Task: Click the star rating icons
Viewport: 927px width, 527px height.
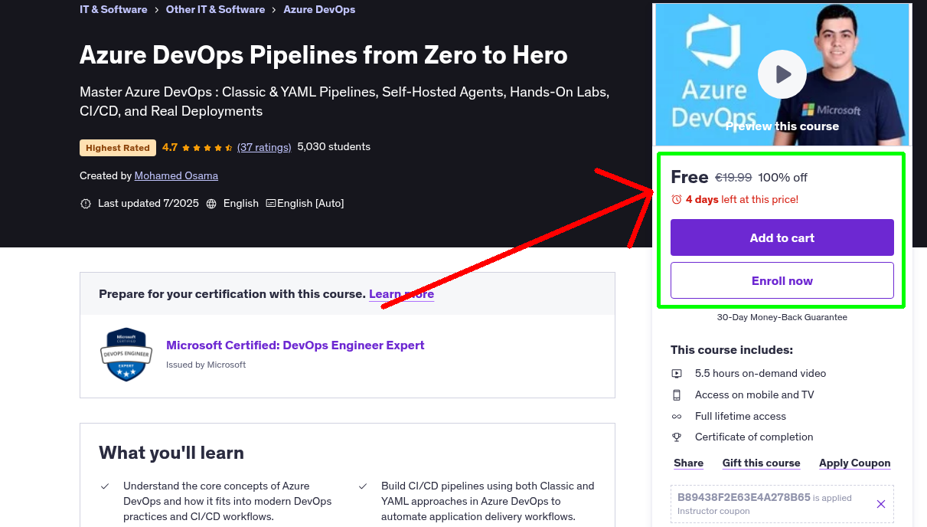Action: [207, 147]
